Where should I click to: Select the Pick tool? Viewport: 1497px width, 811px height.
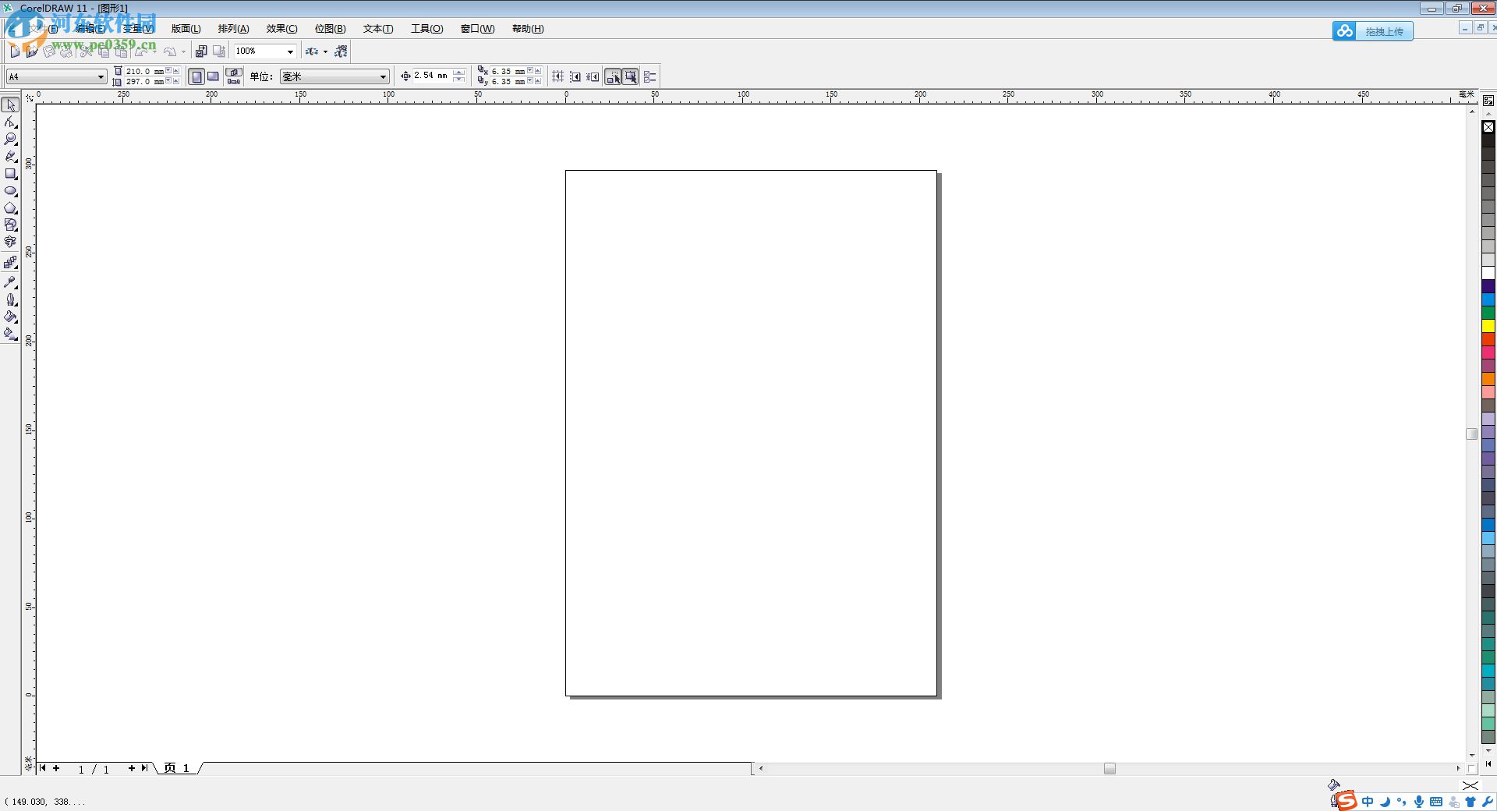point(10,104)
